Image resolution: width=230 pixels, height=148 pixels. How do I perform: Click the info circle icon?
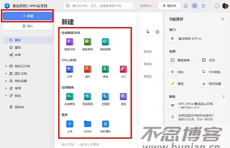click(x=157, y=32)
